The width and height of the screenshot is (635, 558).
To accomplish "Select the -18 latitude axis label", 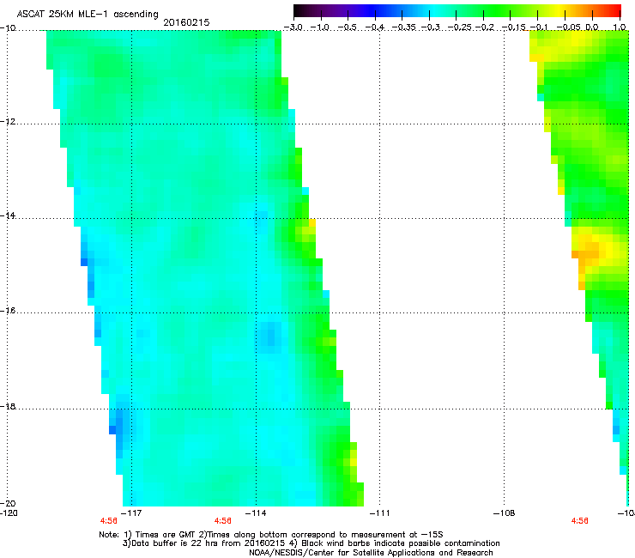I will (x=8, y=406).
